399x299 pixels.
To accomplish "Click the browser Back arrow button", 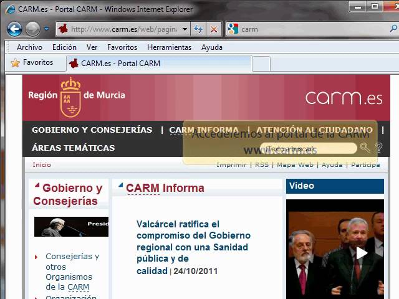I will [14, 29].
